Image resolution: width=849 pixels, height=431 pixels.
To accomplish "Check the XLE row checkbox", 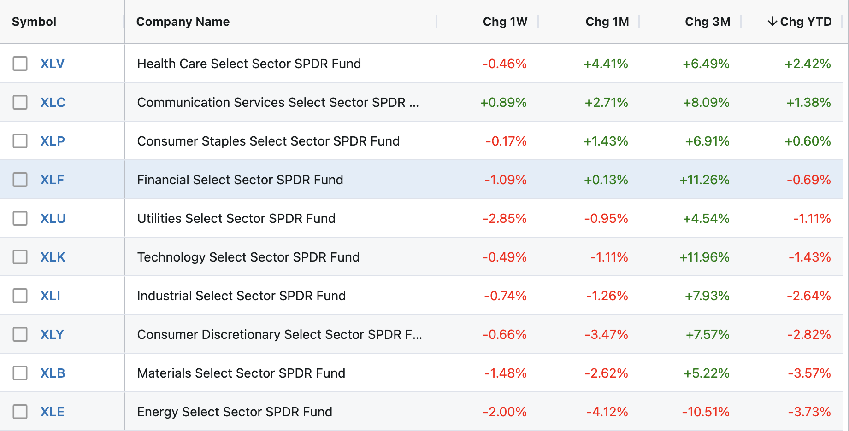I will click(20, 411).
